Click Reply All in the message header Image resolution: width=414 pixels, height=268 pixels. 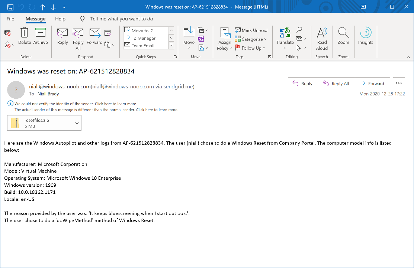(x=336, y=83)
